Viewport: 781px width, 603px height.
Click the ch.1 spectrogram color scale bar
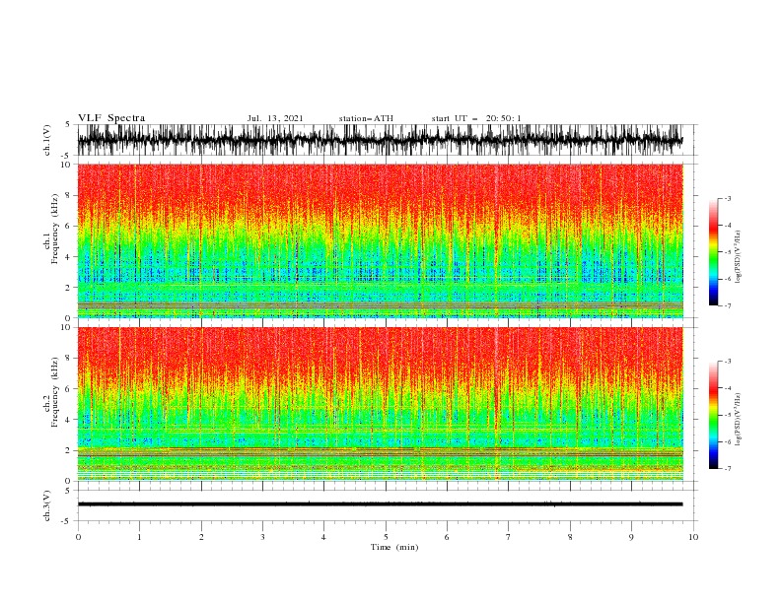pos(713,252)
